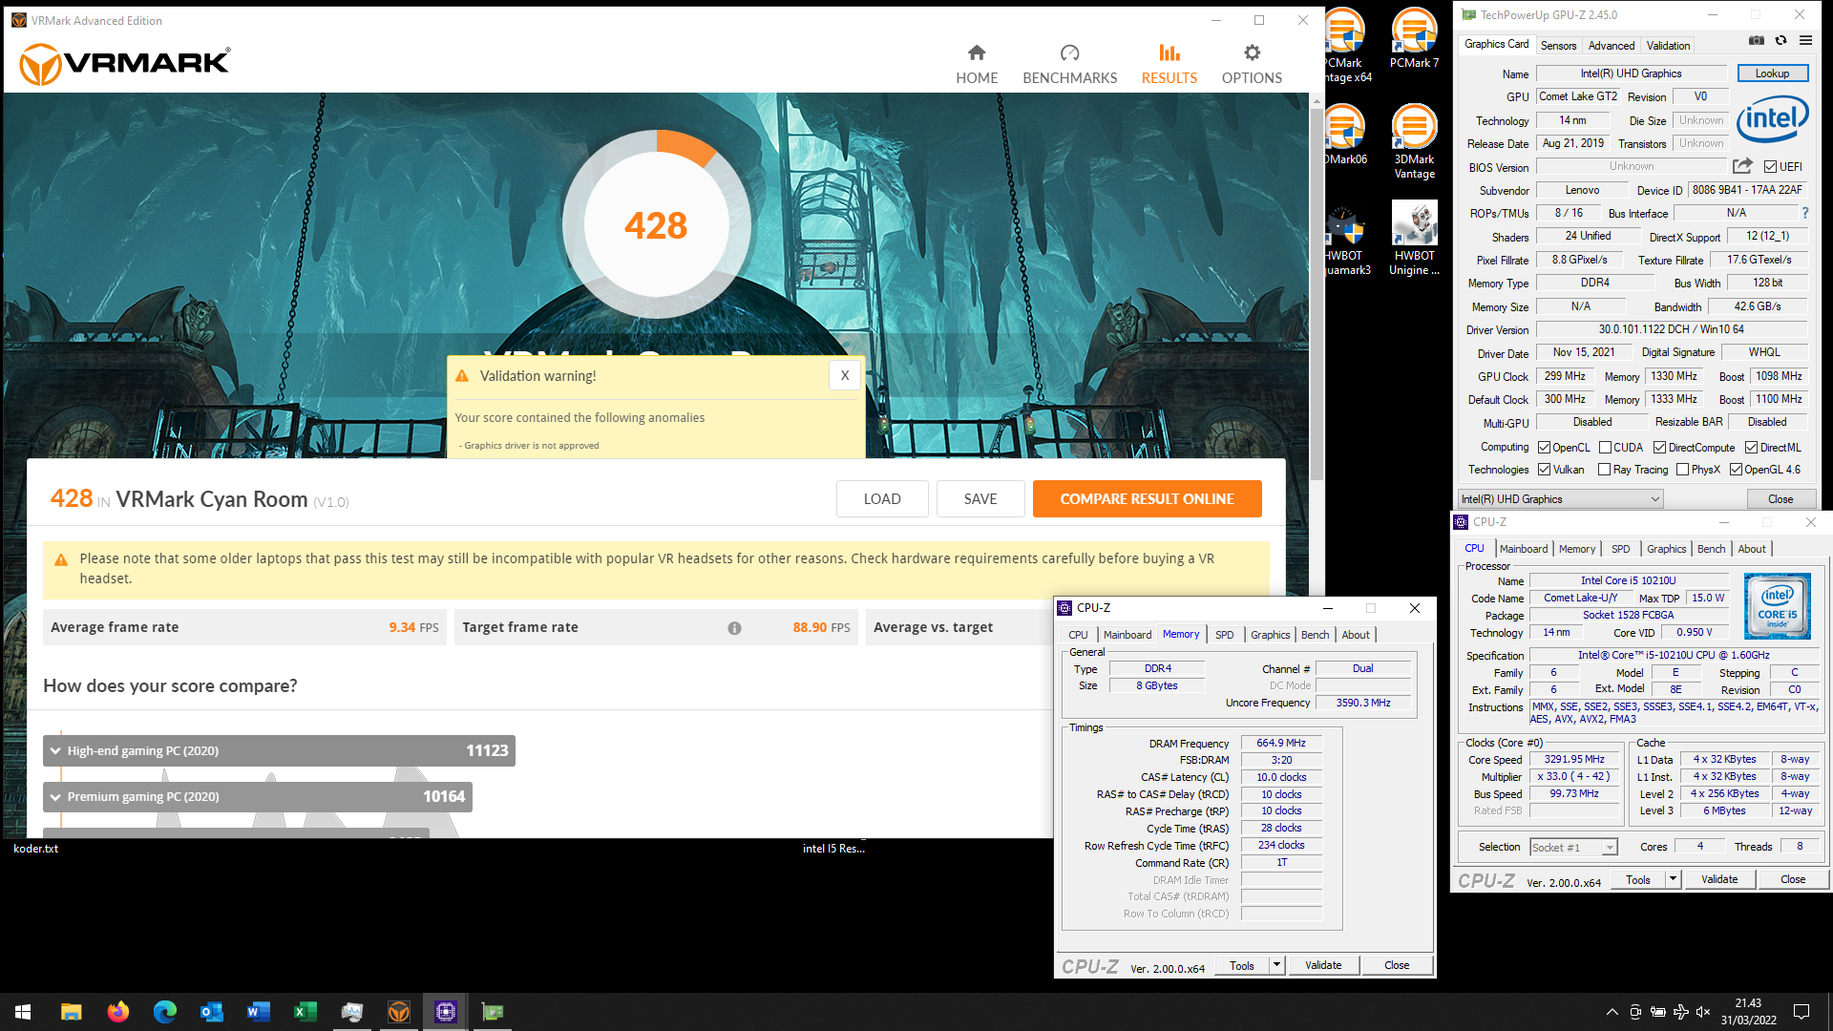Toggle the UEFI checkbox in GPU-Z
The width and height of the screenshot is (1833, 1031).
(1770, 166)
